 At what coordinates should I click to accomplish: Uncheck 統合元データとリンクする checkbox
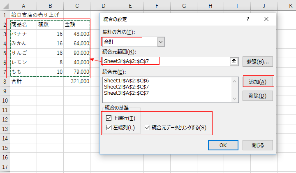148,128
